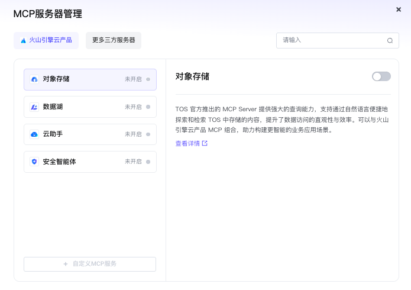This screenshot has height=290, width=411.
Task: Click status dot on 安全智能体 row
Action: 148,162
